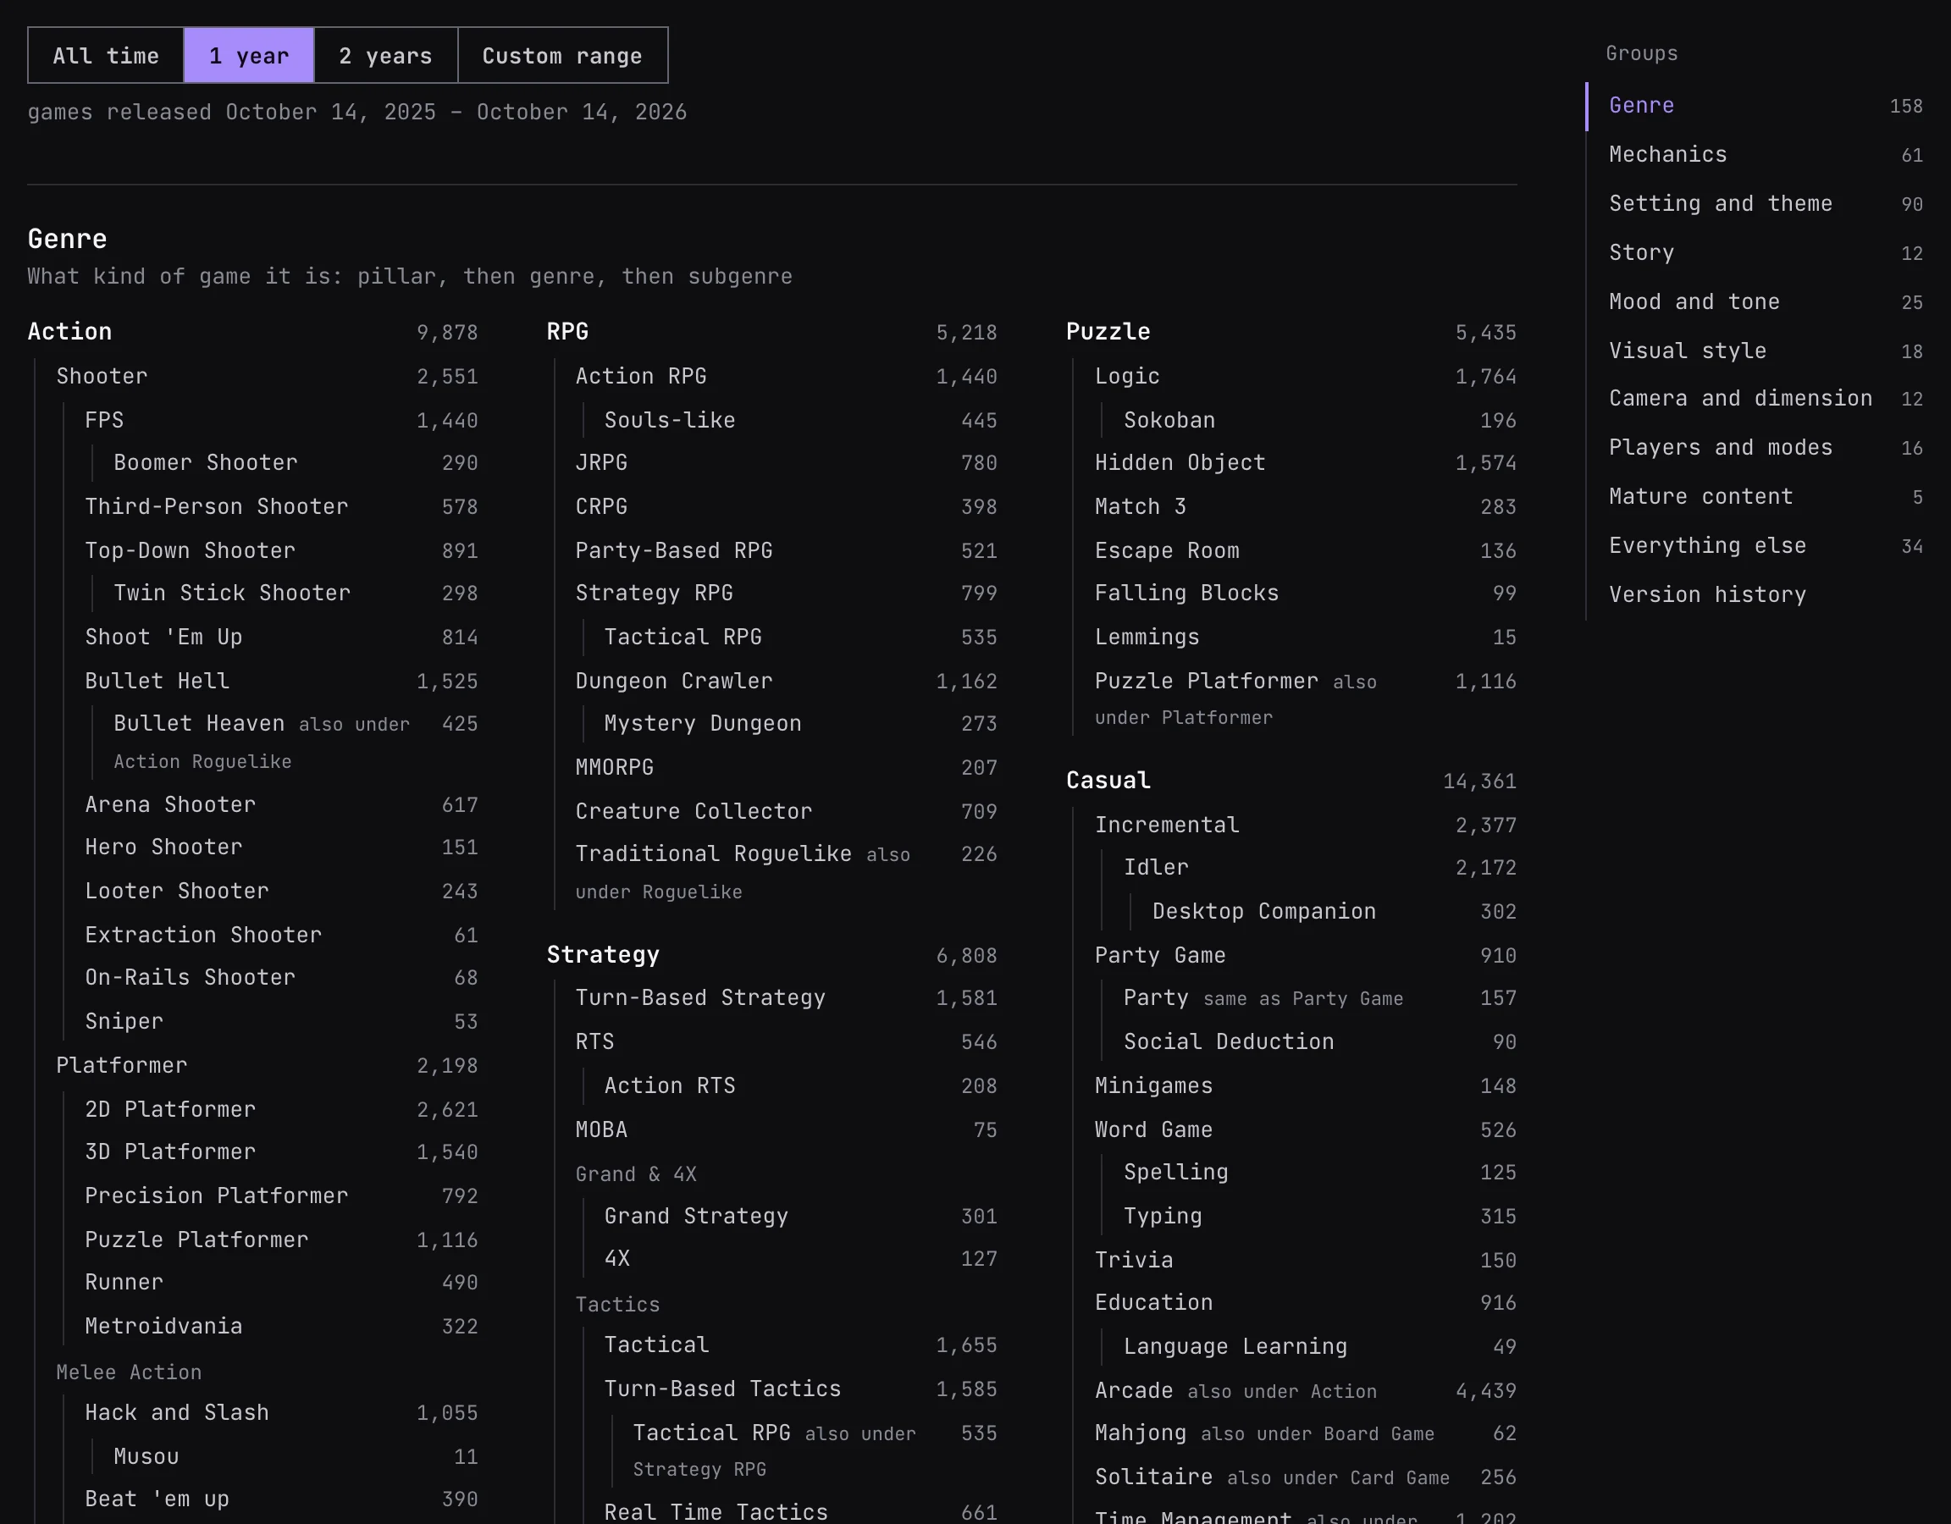Click the RPG pillar heading
The width and height of the screenshot is (1951, 1524).
[567, 331]
